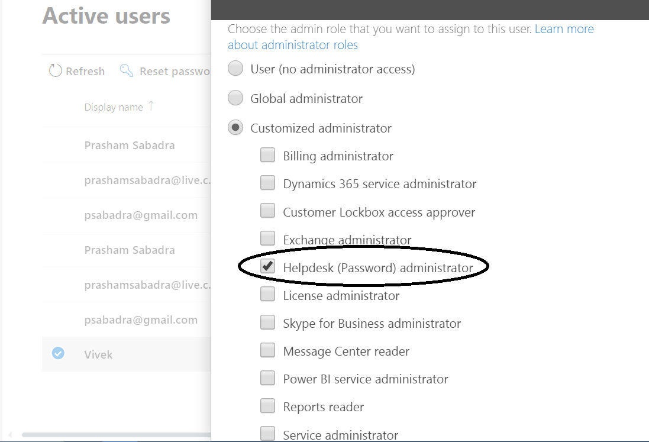Enable the Power BI service administrator checkbox
The image size is (649, 442).
[x=267, y=378]
